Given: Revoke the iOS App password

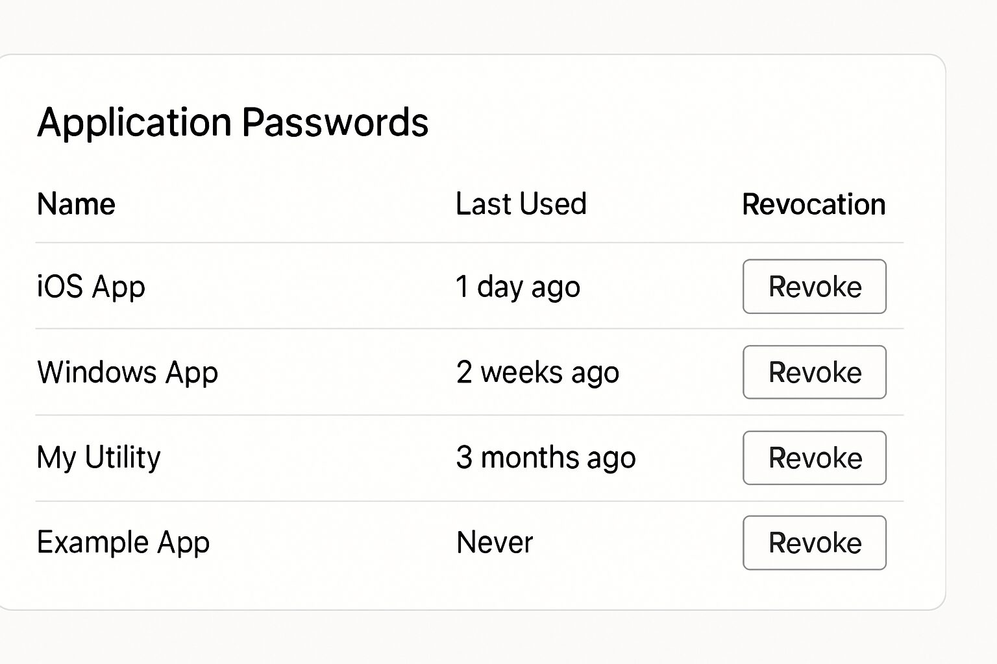Looking at the screenshot, I should coord(814,286).
